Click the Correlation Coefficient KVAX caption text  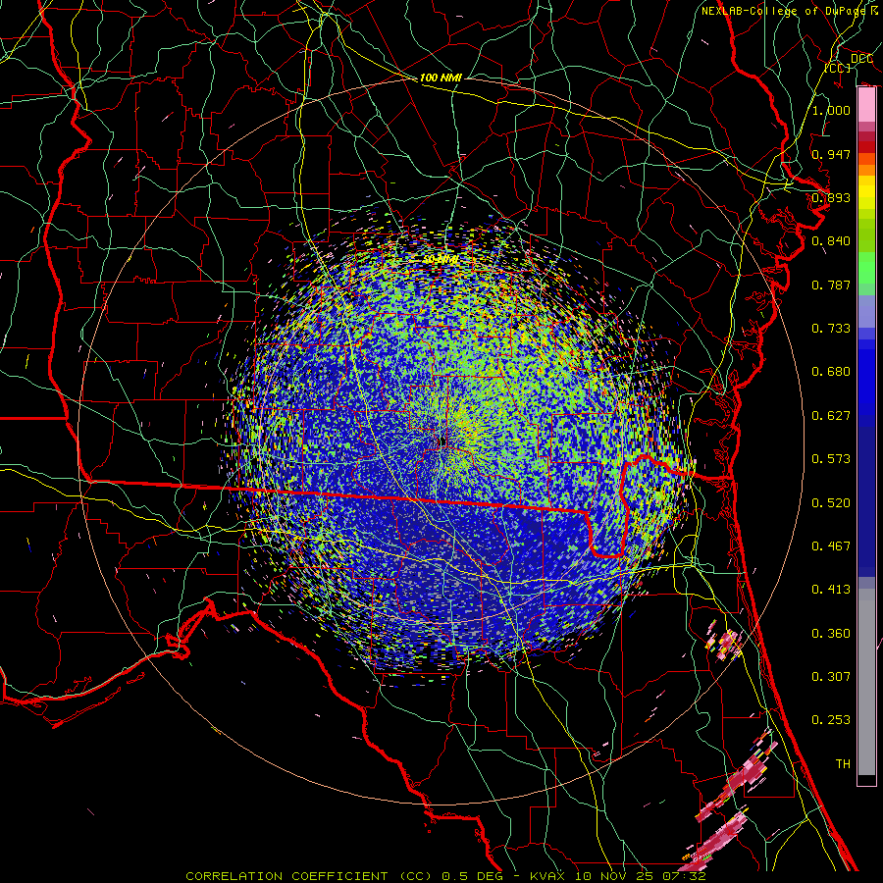pos(445,876)
